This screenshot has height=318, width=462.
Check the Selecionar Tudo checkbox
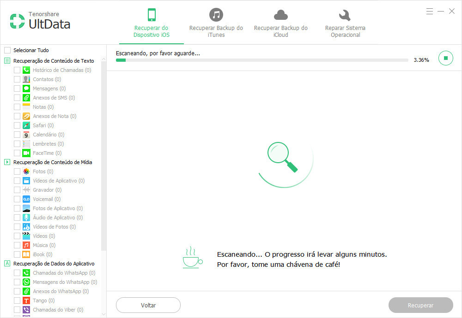(x=7, y=50)
